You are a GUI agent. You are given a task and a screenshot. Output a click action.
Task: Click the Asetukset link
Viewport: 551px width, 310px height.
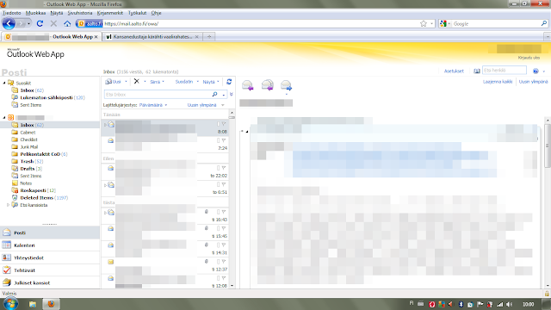pos(454,71)
